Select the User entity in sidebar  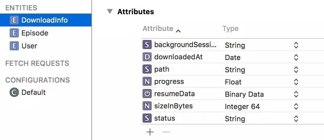[29, 46]
